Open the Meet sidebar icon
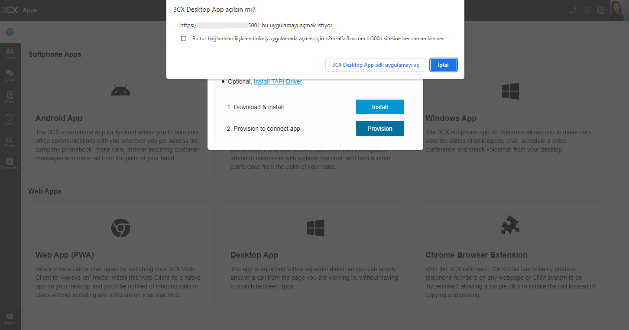 10,97
